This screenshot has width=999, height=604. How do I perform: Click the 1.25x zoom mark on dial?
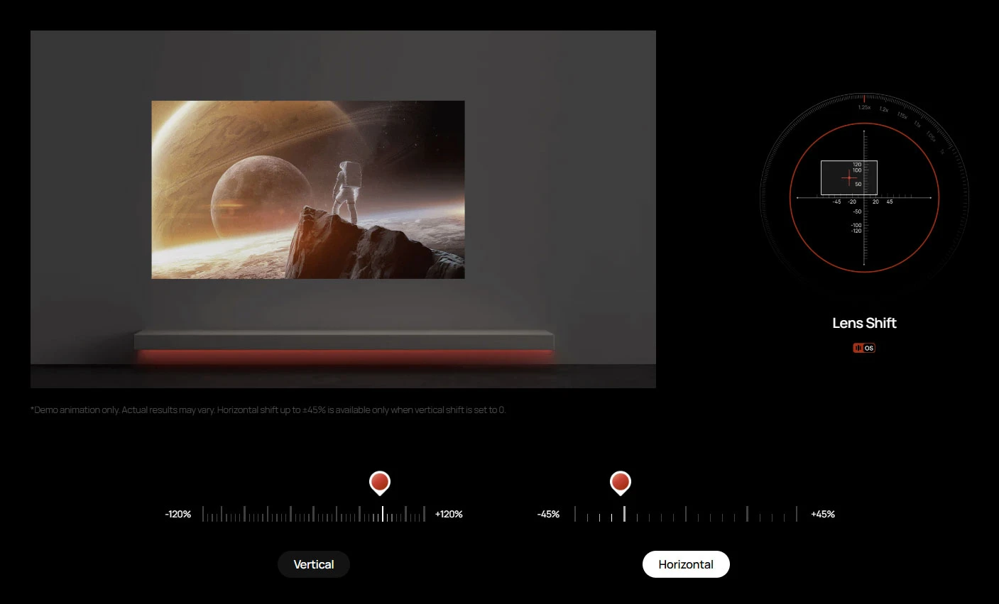click(x=863, y=107)
